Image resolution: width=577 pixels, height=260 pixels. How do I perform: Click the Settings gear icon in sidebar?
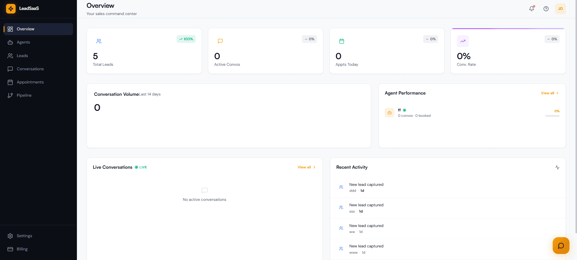pos(10,236)
